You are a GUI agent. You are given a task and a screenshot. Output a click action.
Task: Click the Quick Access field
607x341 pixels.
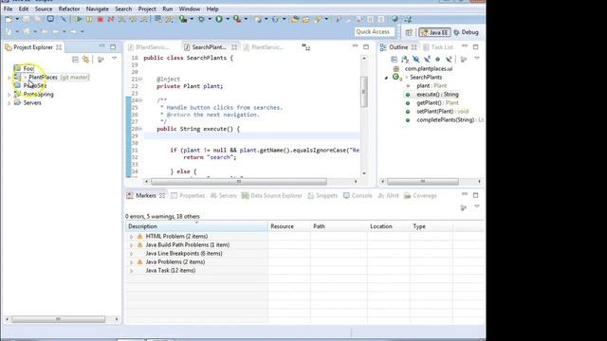(x=375, y=32)
